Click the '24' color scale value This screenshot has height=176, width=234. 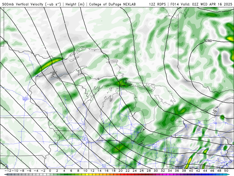point(135,171)
